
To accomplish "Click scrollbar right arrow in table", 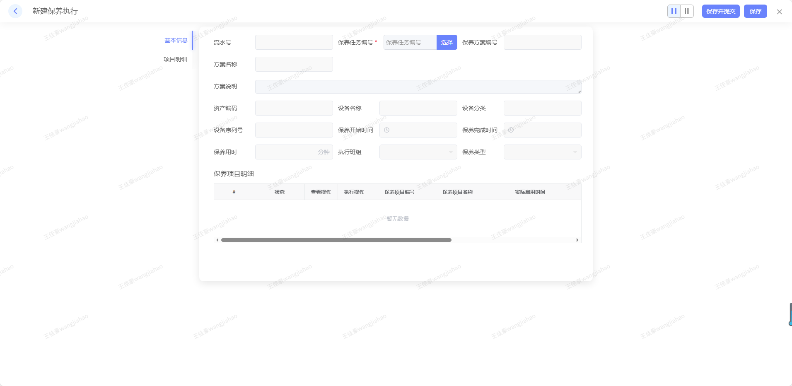I will pyautogui.click(x=577, y=240).
